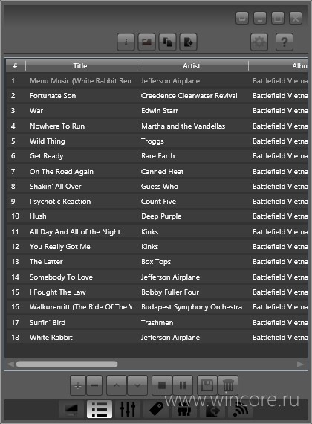Pause playback with the pause button
This screenshot has width=312, height=424.
(183, 385)
